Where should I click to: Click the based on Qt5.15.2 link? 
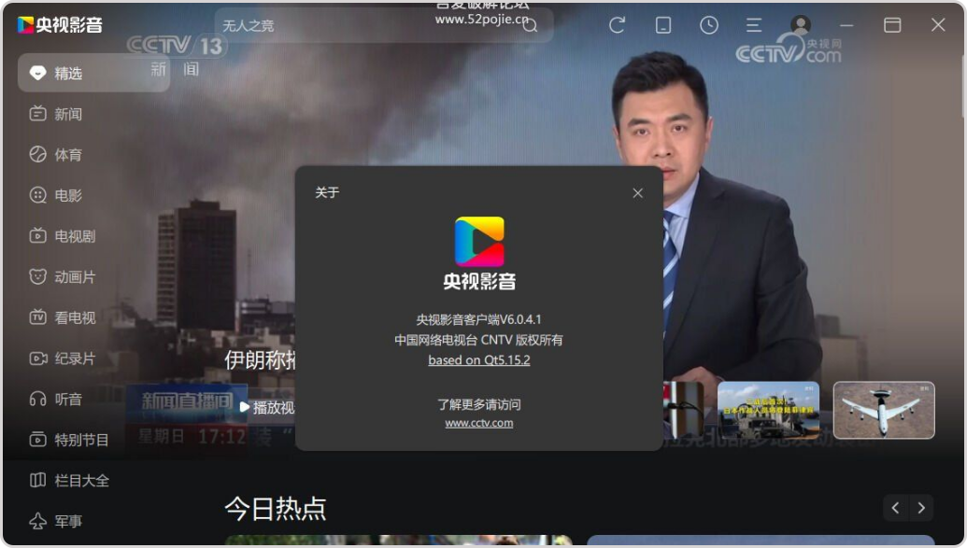(x=478, y=360)
